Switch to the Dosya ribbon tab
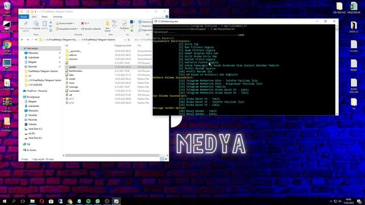 pyautogui.click(x=24, y=17)
